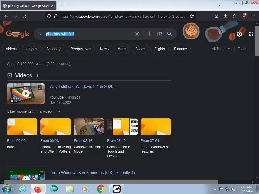This screenshot has width=259, height=194.
Task: Open Firefox application menu
Action: pos(253,16)
